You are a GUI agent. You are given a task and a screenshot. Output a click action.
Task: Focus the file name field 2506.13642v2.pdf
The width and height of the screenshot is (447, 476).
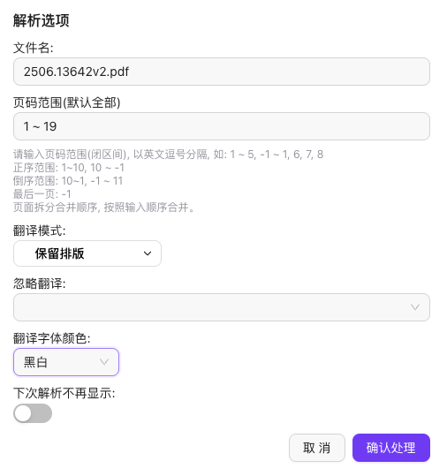pyautogui.click(x=222, y=72)
